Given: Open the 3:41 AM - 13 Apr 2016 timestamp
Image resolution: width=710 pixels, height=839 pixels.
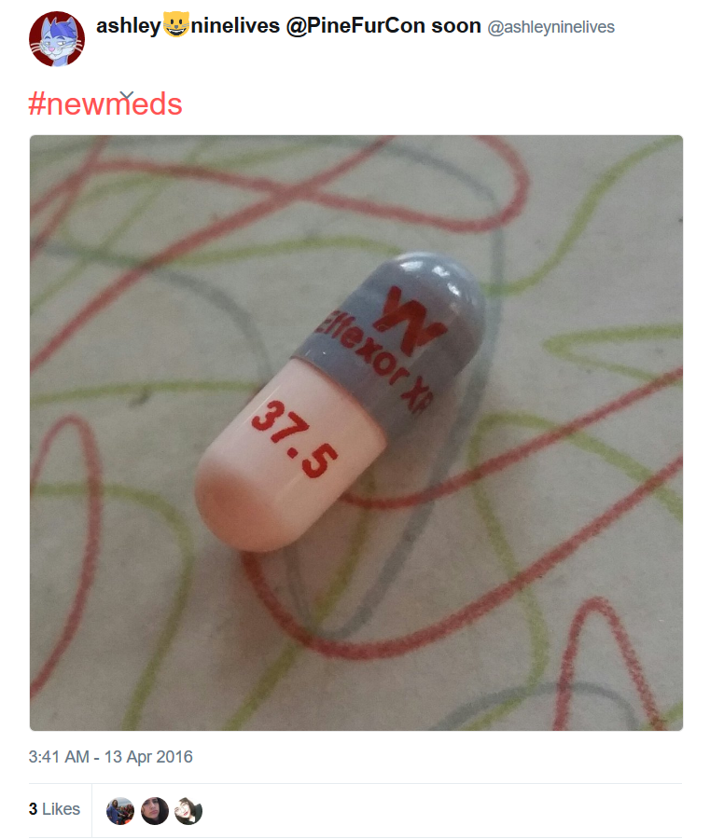Looking at the screenshot, I should pos(110,757).
